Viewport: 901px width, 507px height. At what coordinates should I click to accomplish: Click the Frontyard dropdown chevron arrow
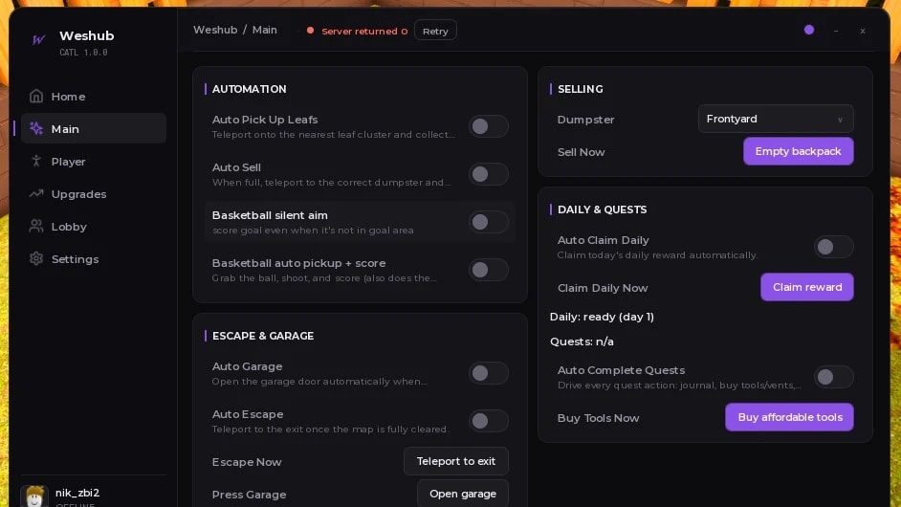tap(840, 120)
